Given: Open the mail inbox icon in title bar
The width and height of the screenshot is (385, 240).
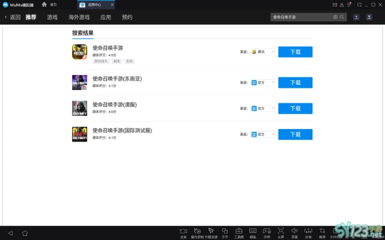Looking at the screenshot, I should pyautogui.click(x=335, y=5).
